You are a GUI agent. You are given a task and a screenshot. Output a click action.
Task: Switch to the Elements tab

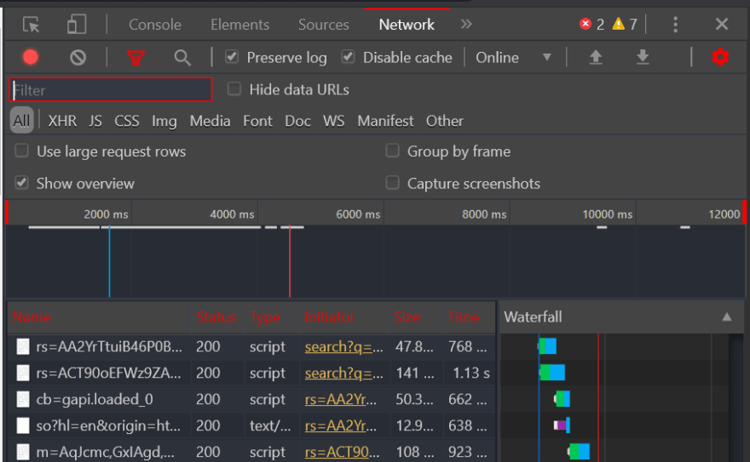coord(239,25)
